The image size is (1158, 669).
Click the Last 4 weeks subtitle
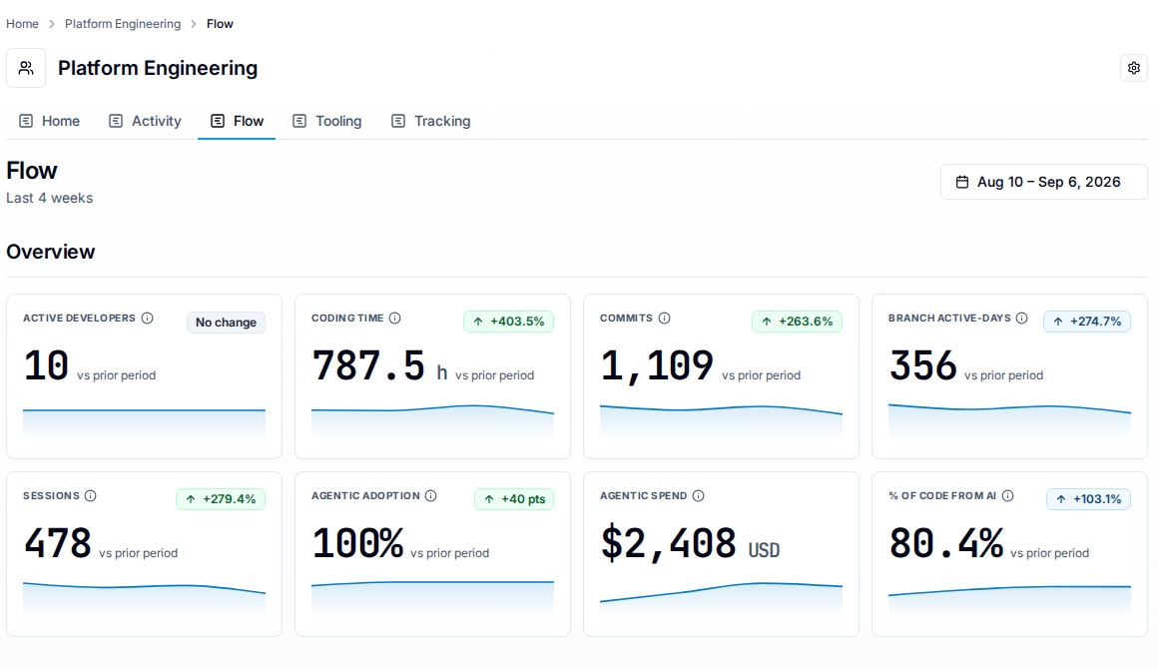(50, 198)
